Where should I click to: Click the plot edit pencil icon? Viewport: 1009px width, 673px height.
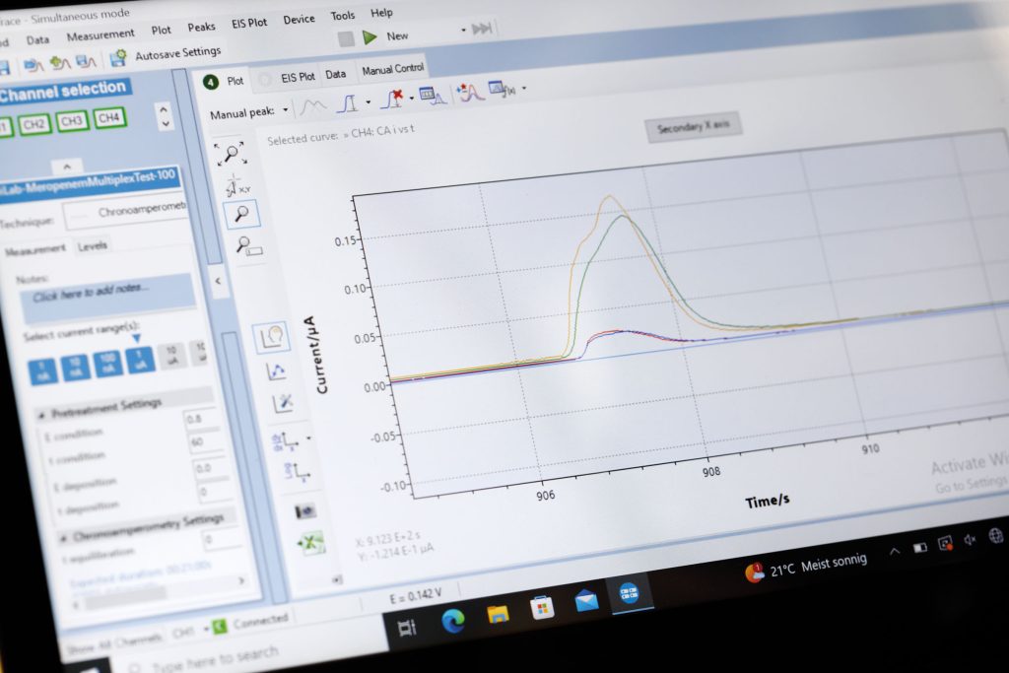283,403
